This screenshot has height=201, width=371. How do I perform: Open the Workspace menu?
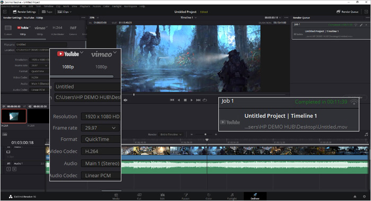click(x=130, y=6)
